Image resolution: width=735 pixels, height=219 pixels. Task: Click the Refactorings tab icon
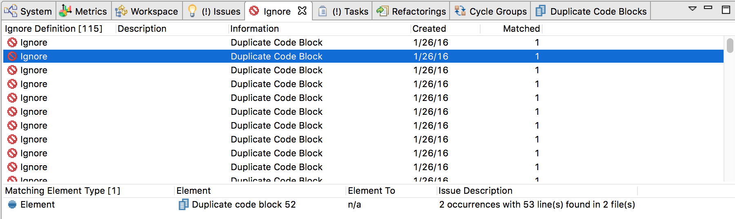coord(382,11)
